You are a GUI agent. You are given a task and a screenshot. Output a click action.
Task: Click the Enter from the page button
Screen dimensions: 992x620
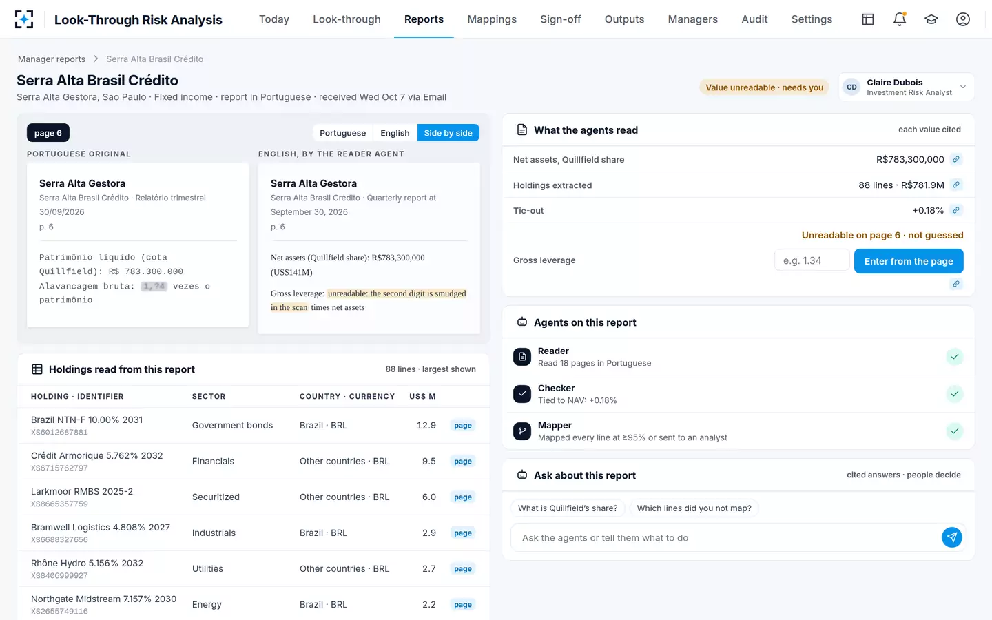pos(909,261)
